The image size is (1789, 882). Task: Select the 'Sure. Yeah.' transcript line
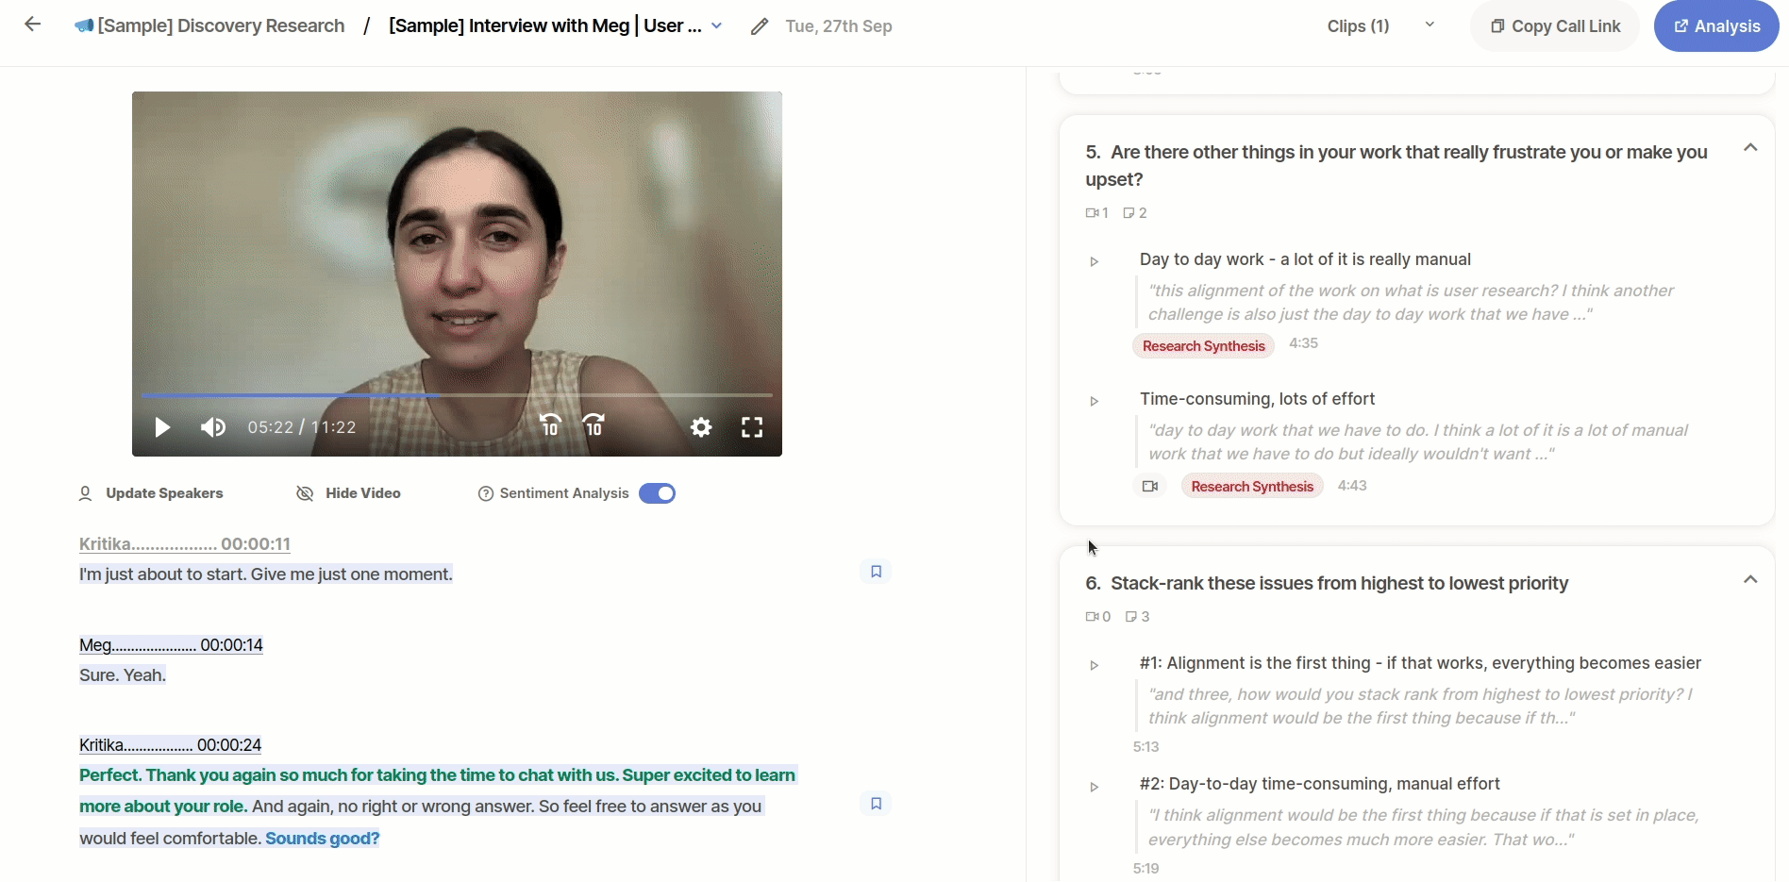tap(123, 675)
